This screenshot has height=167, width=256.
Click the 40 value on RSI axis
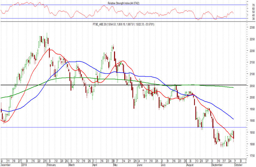click(253, 15)
